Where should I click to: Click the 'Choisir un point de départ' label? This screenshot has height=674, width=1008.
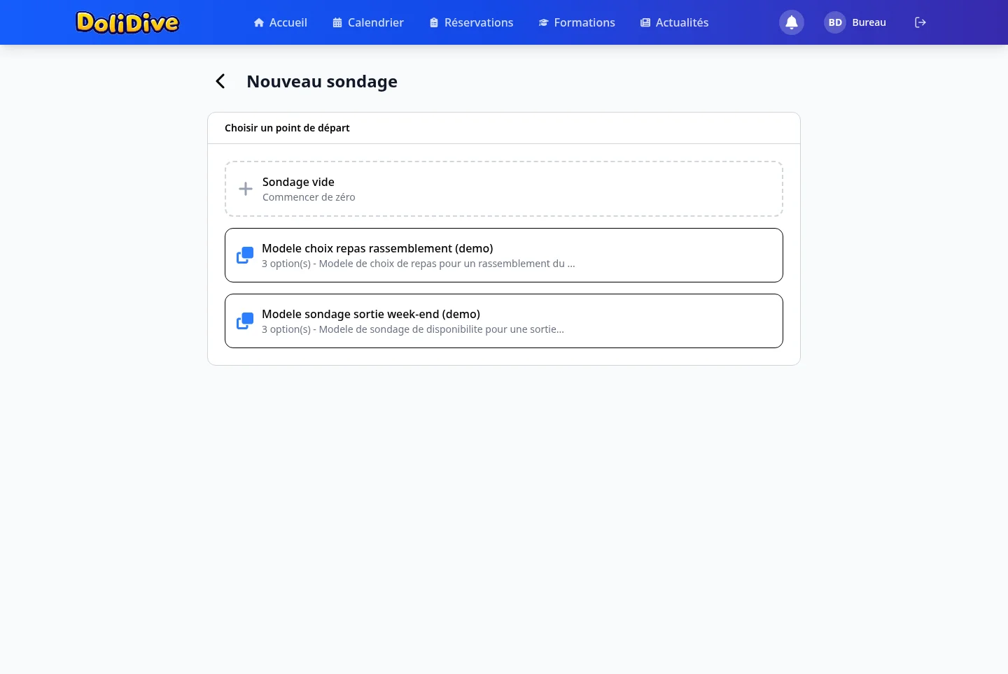coord(287,128)
